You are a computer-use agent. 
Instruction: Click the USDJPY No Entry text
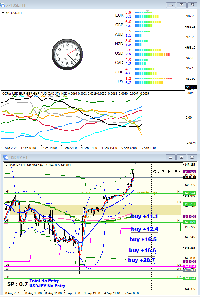47,286
